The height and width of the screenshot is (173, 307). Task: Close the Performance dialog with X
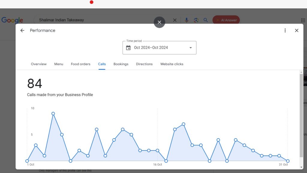(x=297, y=31)
